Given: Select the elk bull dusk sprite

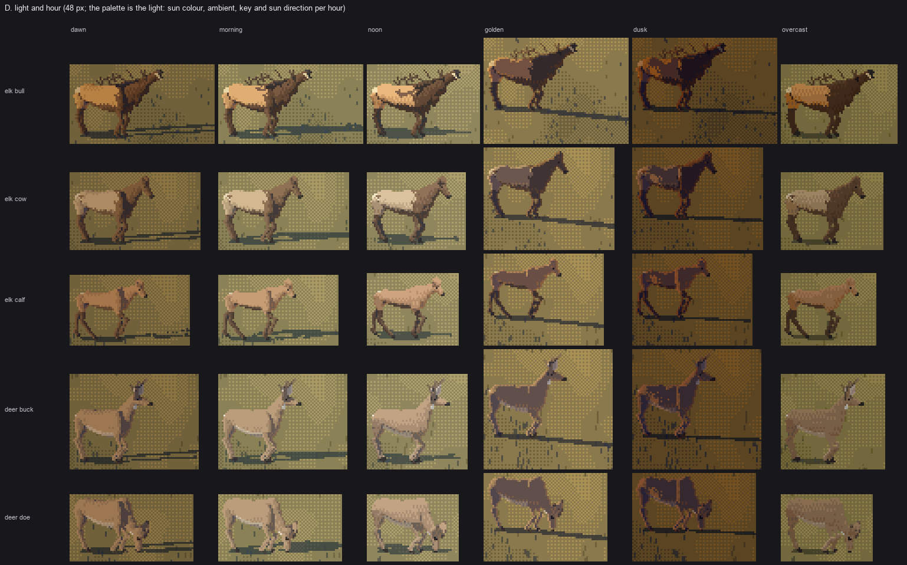Looking at the screenshot, I should (x=705, y=91).
